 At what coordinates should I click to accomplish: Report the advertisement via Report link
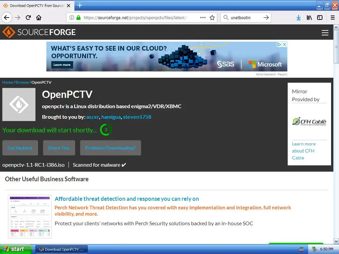click(282, 74)
